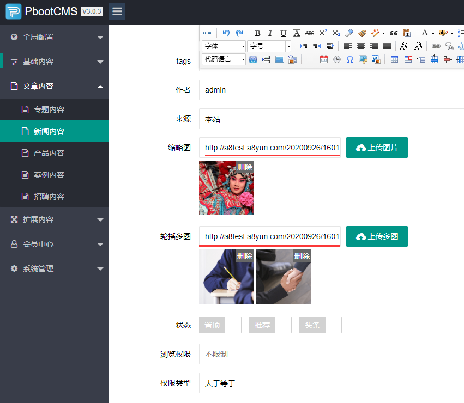Click the Undo icon in editor toolbar

tap(226, 32)
